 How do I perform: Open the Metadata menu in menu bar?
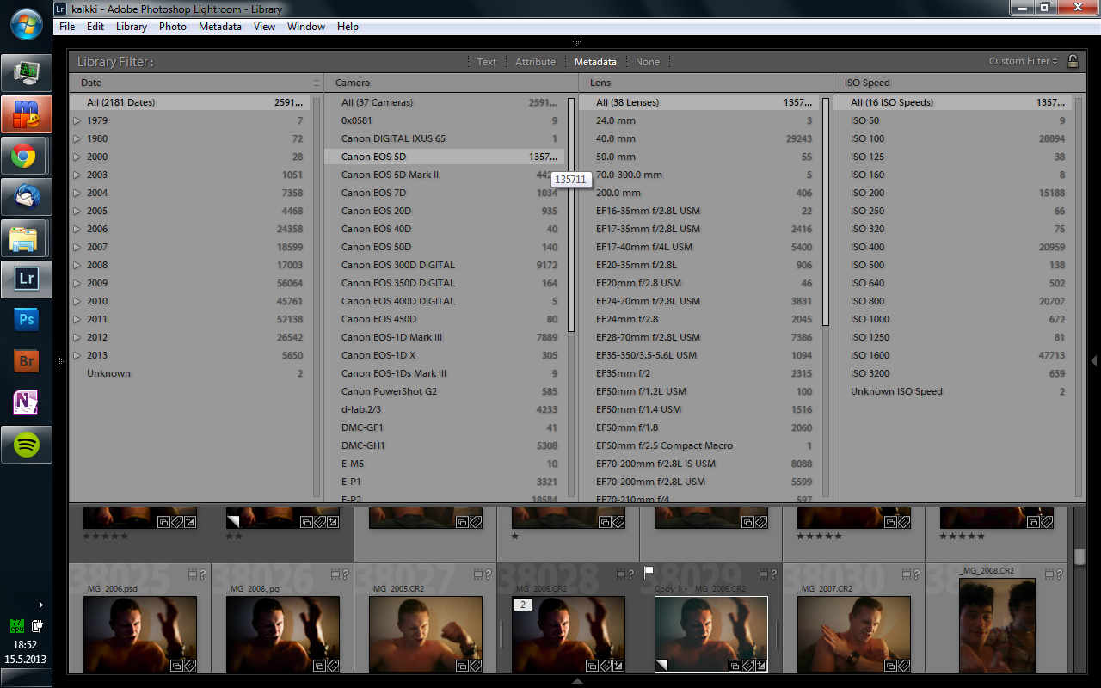tap(220, 27)
